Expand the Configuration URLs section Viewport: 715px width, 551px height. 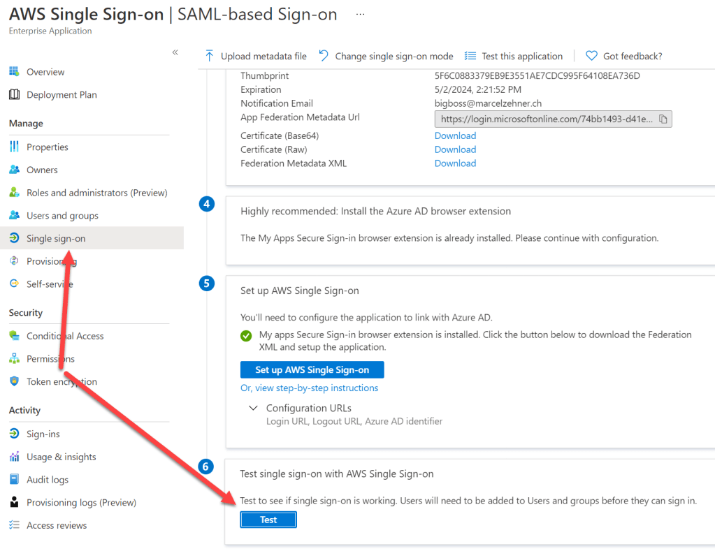click(x=254, y=408)
